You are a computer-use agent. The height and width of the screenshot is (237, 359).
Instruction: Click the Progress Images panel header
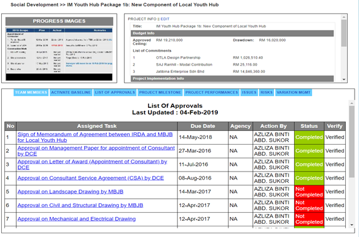[59, 21]
